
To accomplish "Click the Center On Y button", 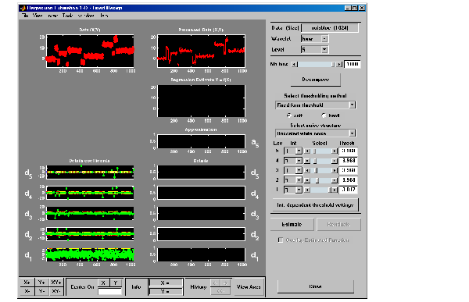I will pyautogui.click(x=116, y=282).
